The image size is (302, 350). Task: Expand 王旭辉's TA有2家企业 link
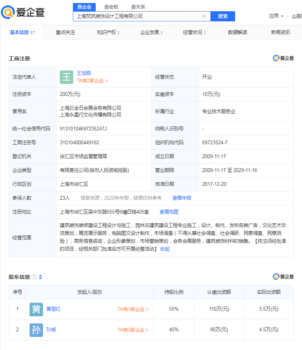pyautogui.click(x=92, y=81)
